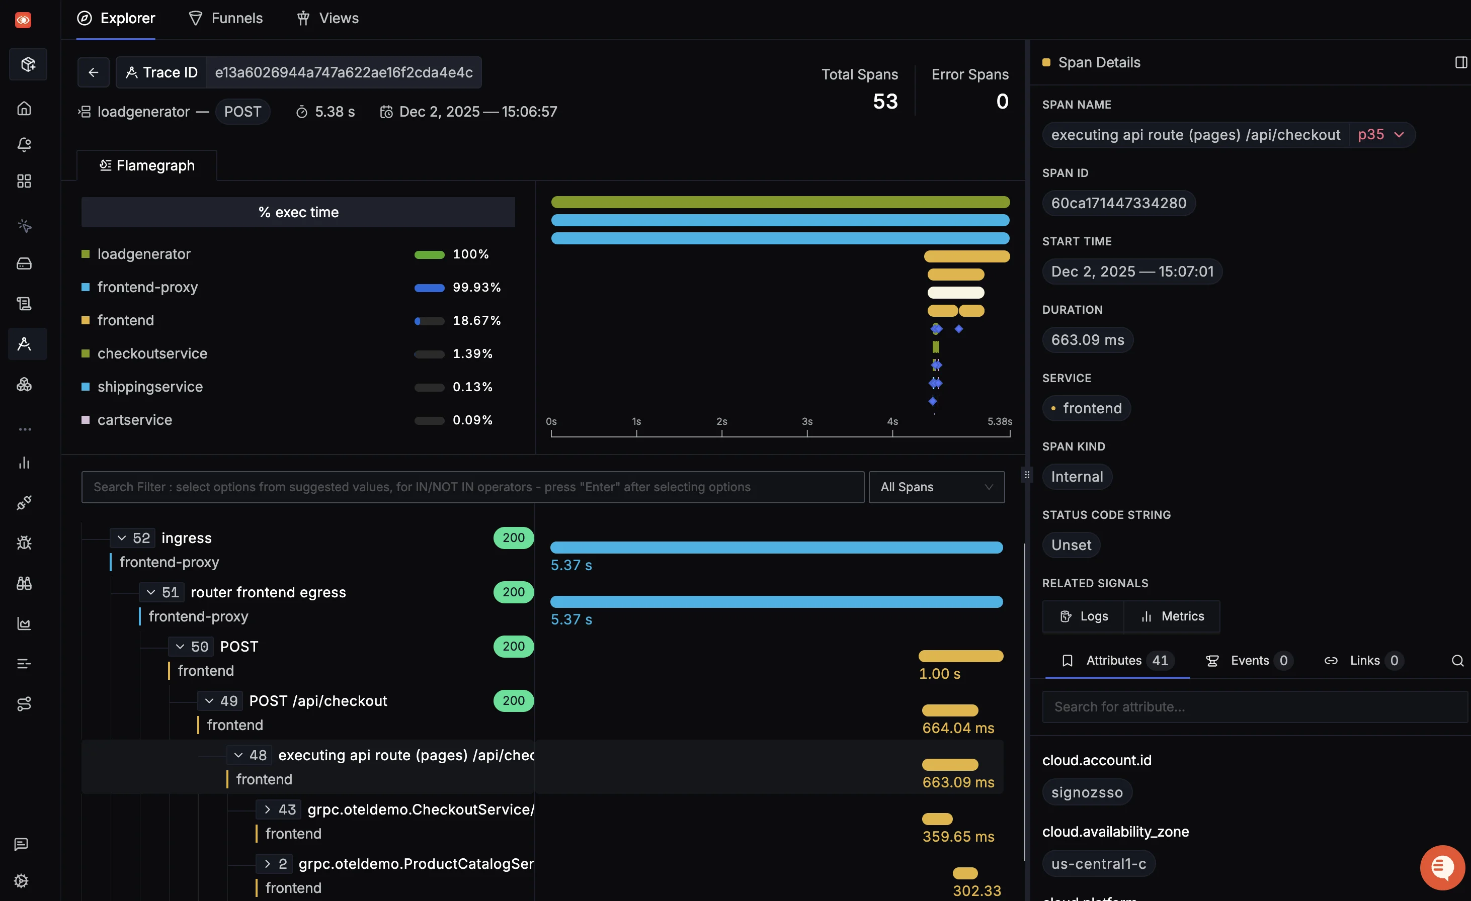Expand the grpc.oteldemo.CheckoutService span row
The image size is (1471, 901).
(267, 809)
